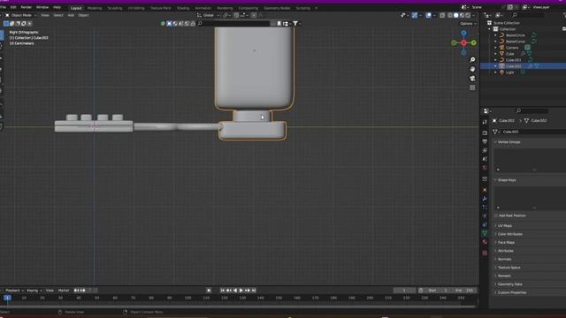Enable the Add Rest Position checkbox
Viewport: 566px width, 318px height.
tap(496, 216)
